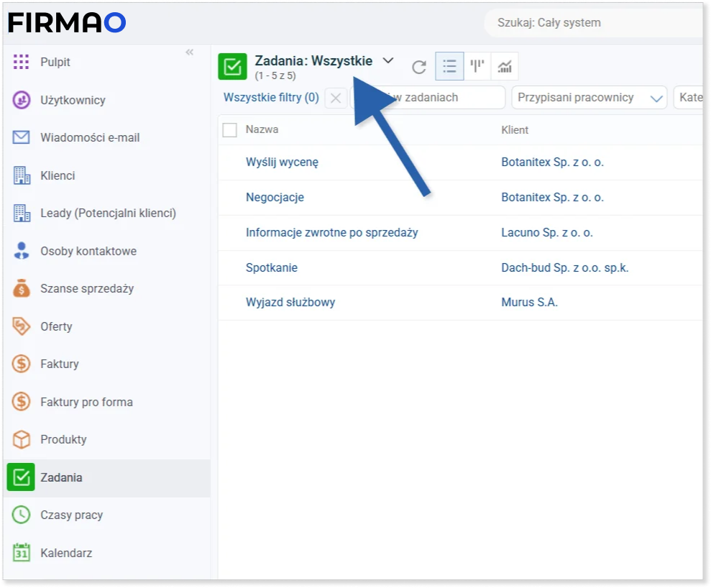Open Przypisani pracownicy dropdown filter
Viewport: 711px width, 588px height.
point(589,98)
